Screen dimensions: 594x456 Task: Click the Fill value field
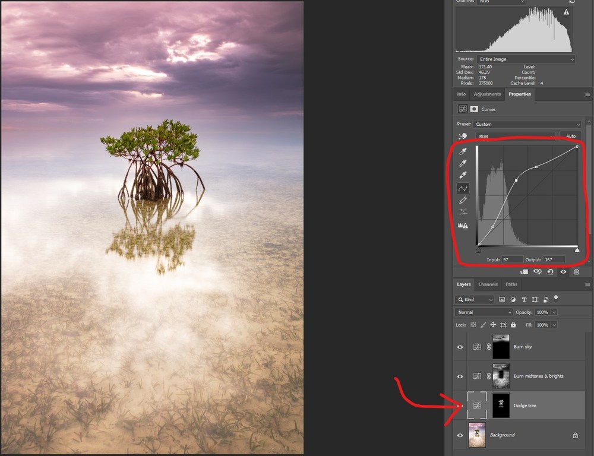coord(542,325)
